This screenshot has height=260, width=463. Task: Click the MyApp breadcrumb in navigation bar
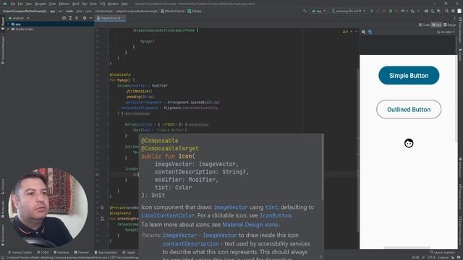pos(195,12)
